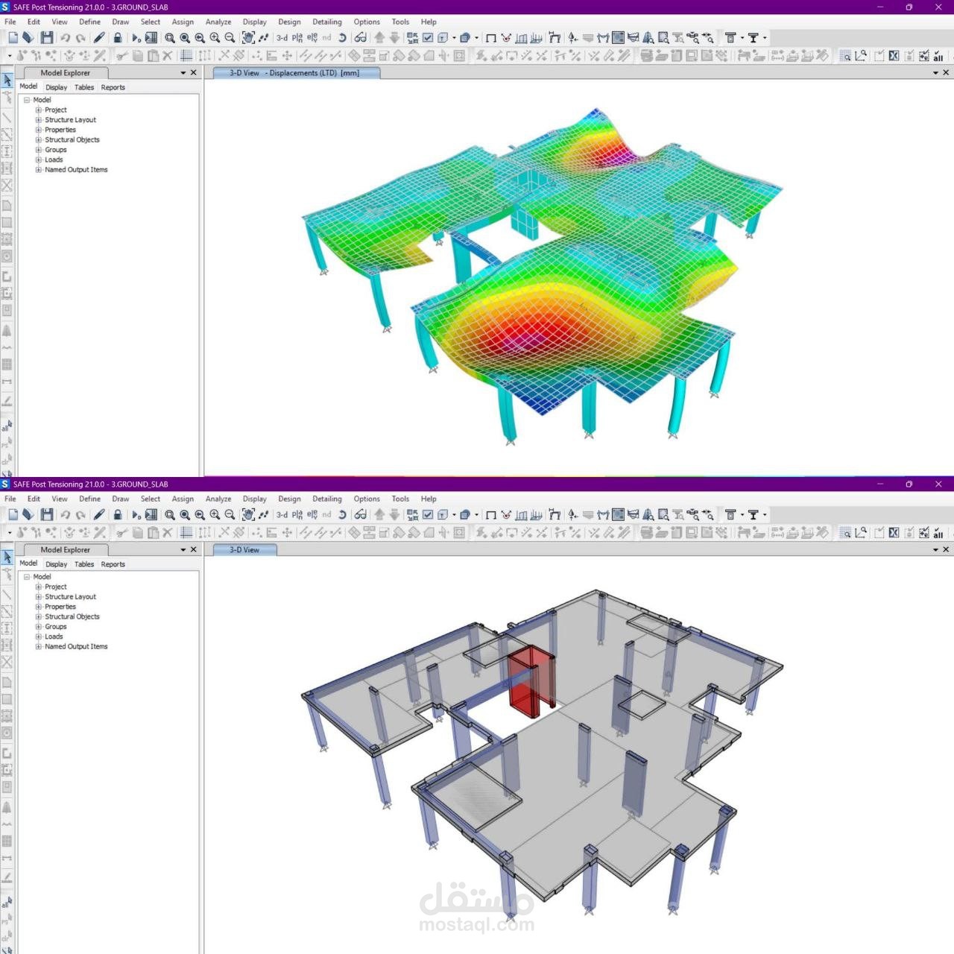Close the top window Model Explorer panel

tap(194, 73)
